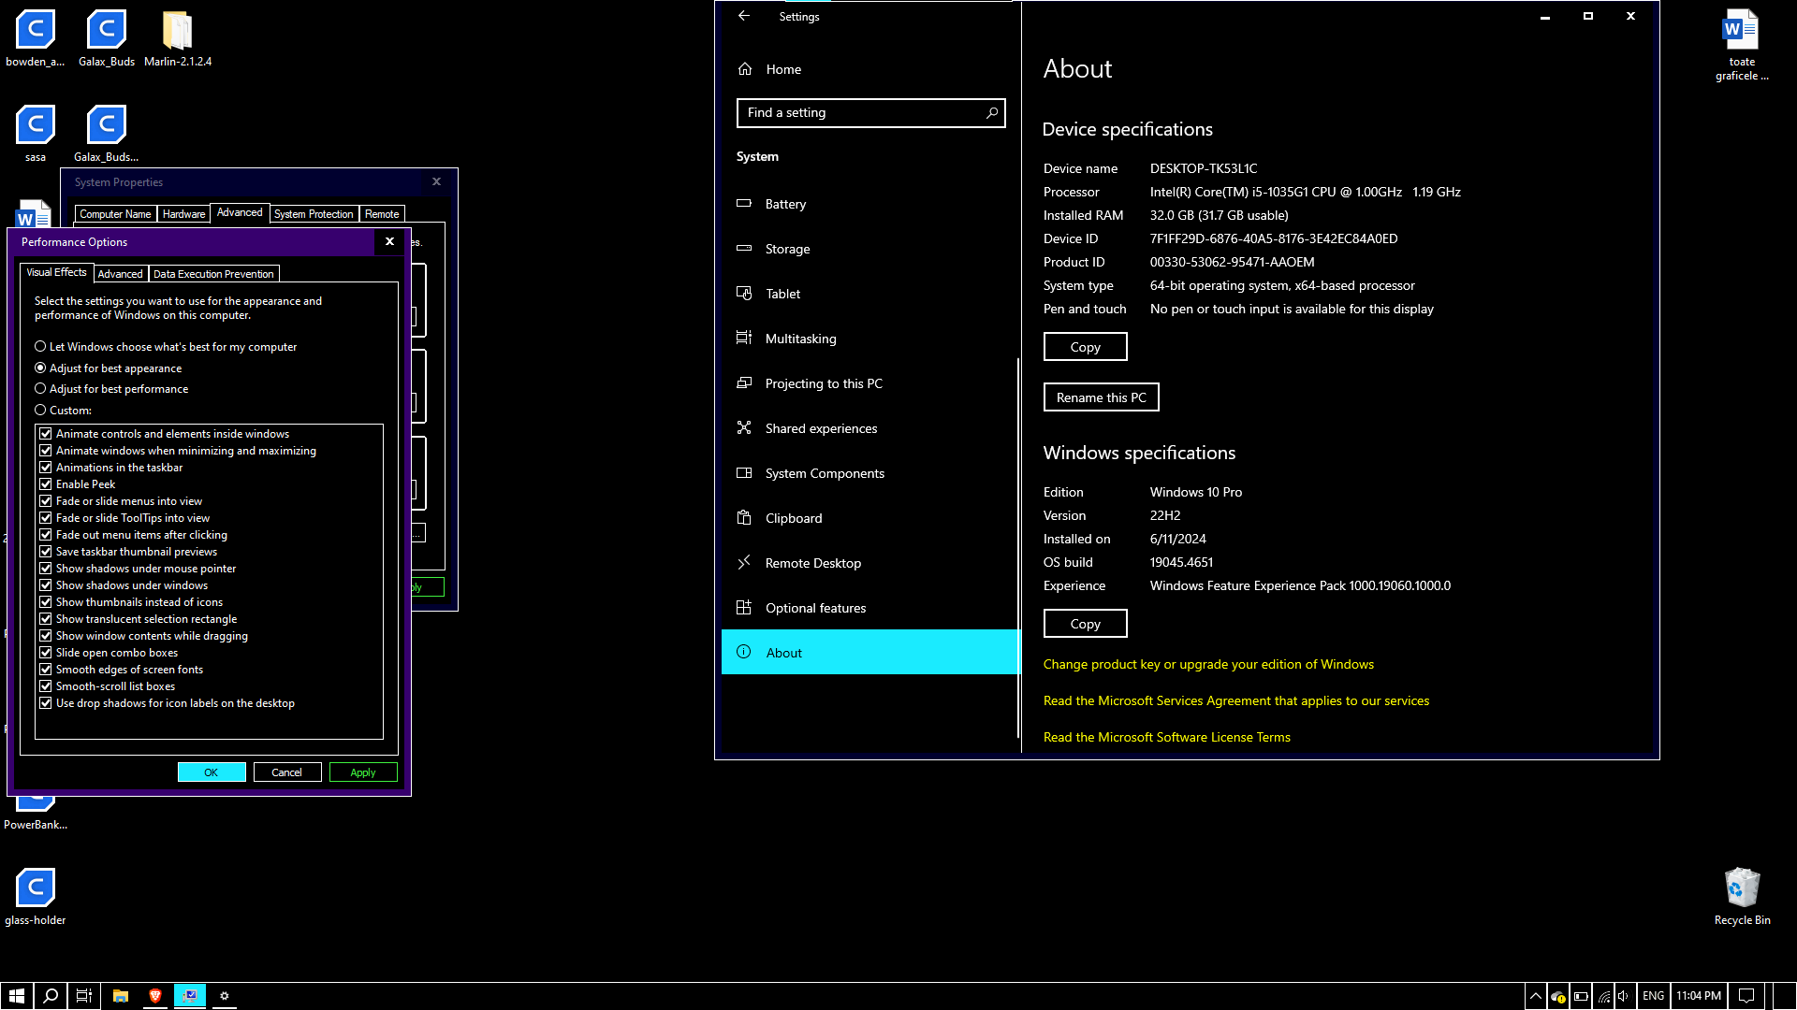Open Optional features settings icon

(746, 607)
